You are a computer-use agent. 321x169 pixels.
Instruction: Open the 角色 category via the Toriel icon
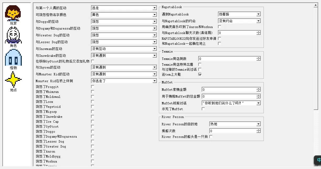click(x=13, y=34)
